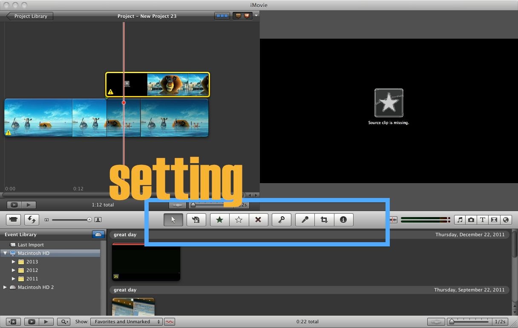Expand Macintosh HD 2
This screenshot has width=518, height=328.
click(x=5, y=287)
